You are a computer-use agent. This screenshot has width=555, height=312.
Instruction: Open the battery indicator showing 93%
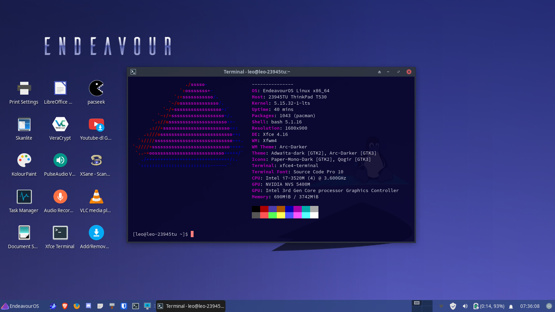489,306
